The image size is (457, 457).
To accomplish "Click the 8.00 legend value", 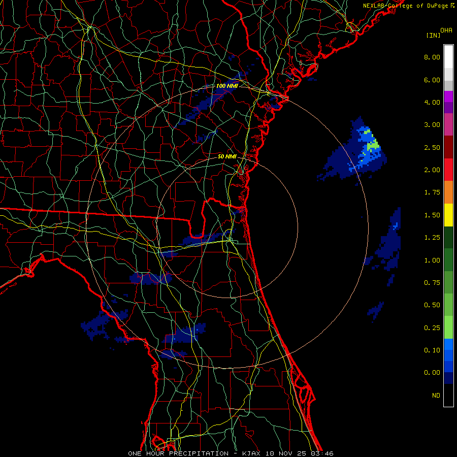I will point(432,57).
